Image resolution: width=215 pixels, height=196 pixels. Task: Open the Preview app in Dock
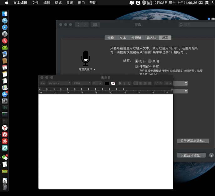pyautogui.click(x=5, y=54)
